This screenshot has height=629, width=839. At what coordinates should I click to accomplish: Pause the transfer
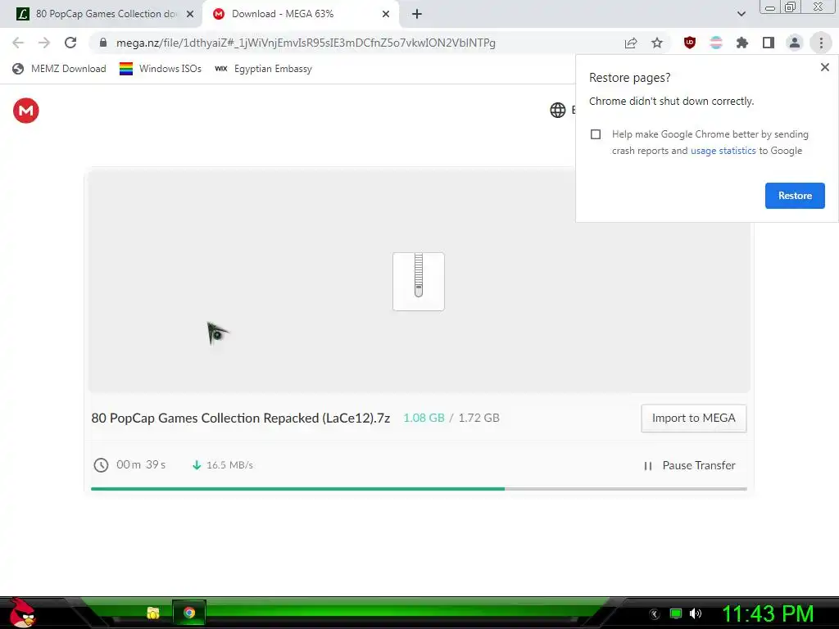point(690,465)
